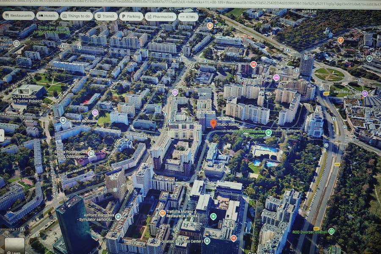Click transit stop icon beside anowska 11
This screenshot has width=381, height=254.
[x=22, y=229]
